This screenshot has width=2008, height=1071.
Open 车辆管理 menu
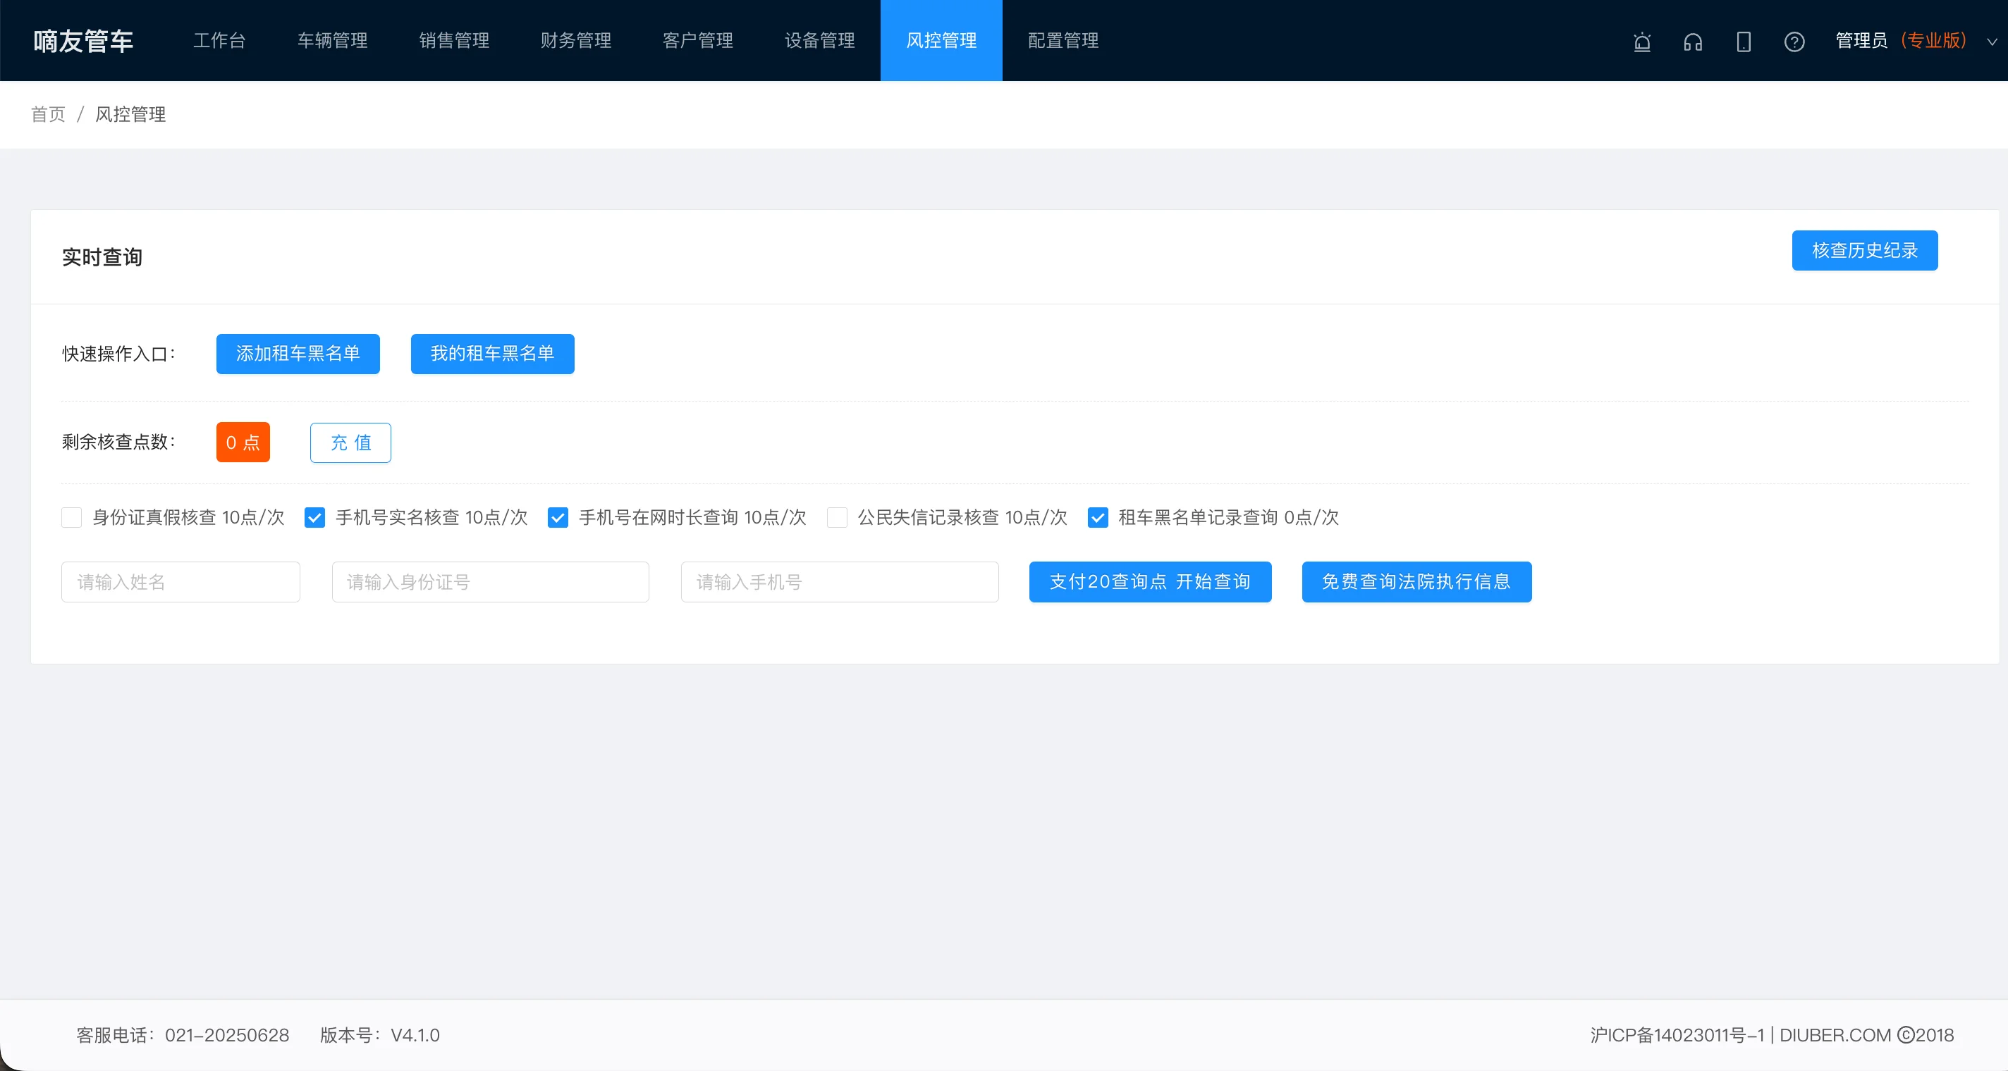[333, 40]
